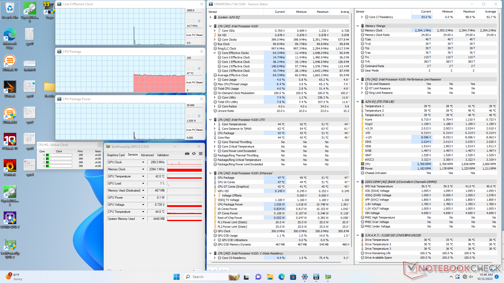Image resolution: width=504 pixels, height=283 pixels.
Task: Click File Explorer in the taskbar
Action: pos(270,277)
